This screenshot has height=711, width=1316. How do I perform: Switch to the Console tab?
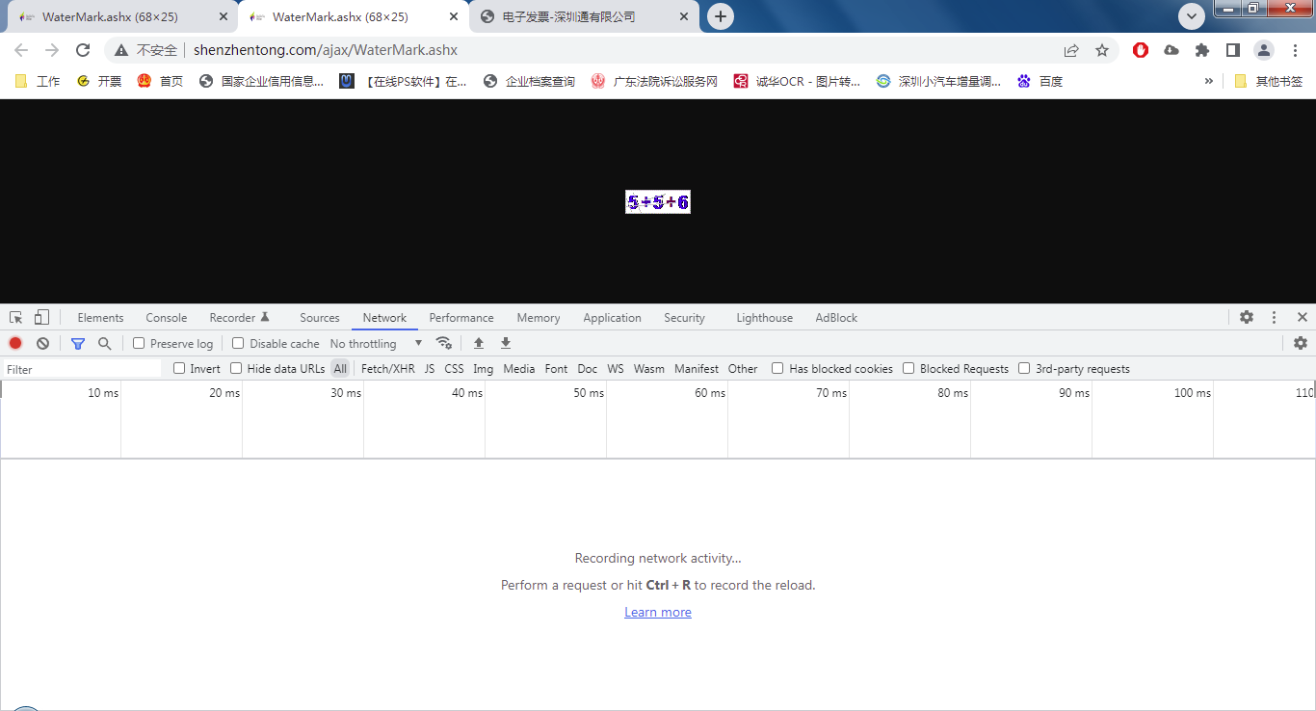[x=167, y=317]
